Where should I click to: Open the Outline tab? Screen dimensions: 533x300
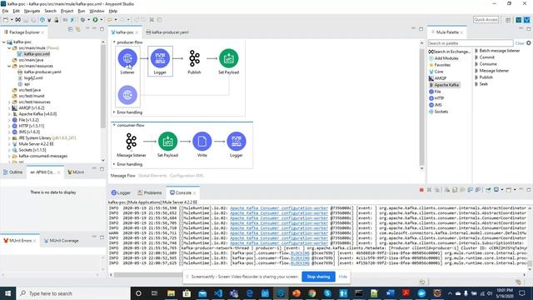tap(13, 172)
